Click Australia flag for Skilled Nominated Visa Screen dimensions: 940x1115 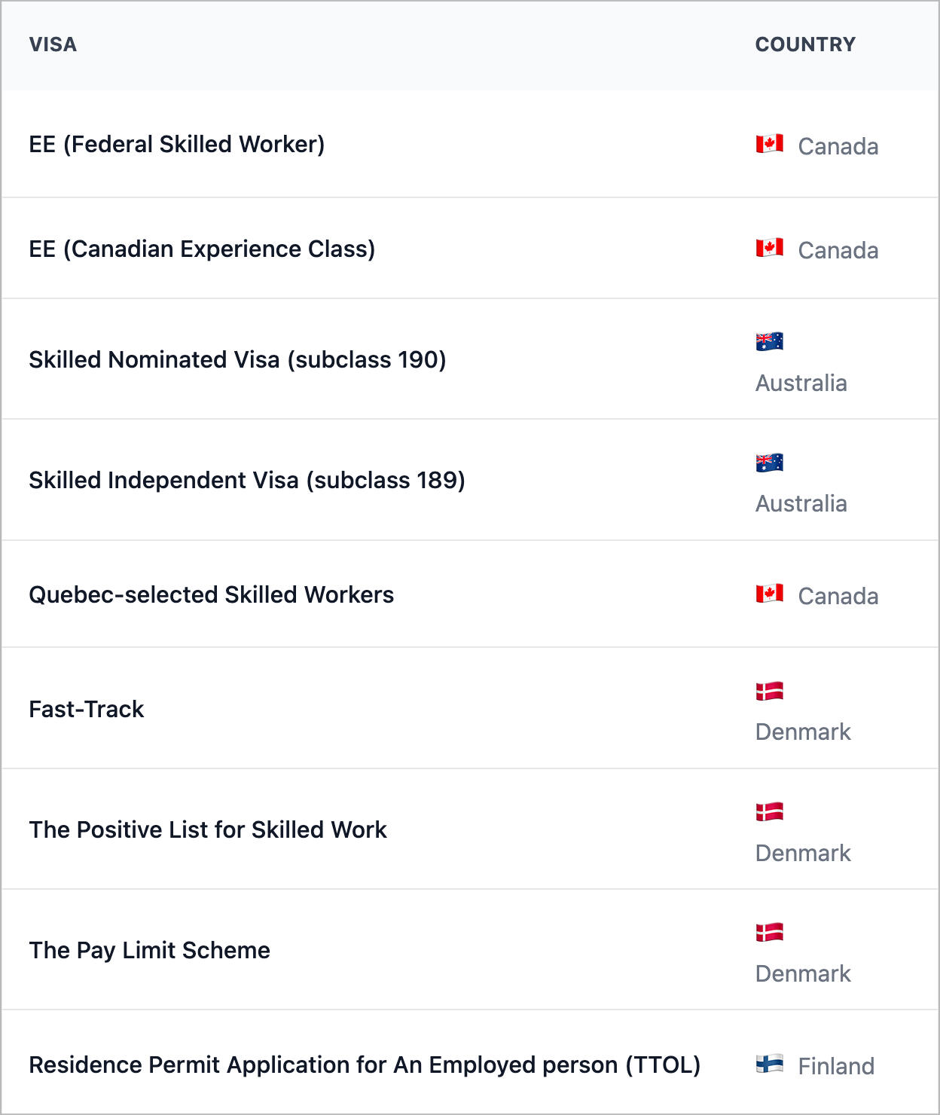[769, 341]
